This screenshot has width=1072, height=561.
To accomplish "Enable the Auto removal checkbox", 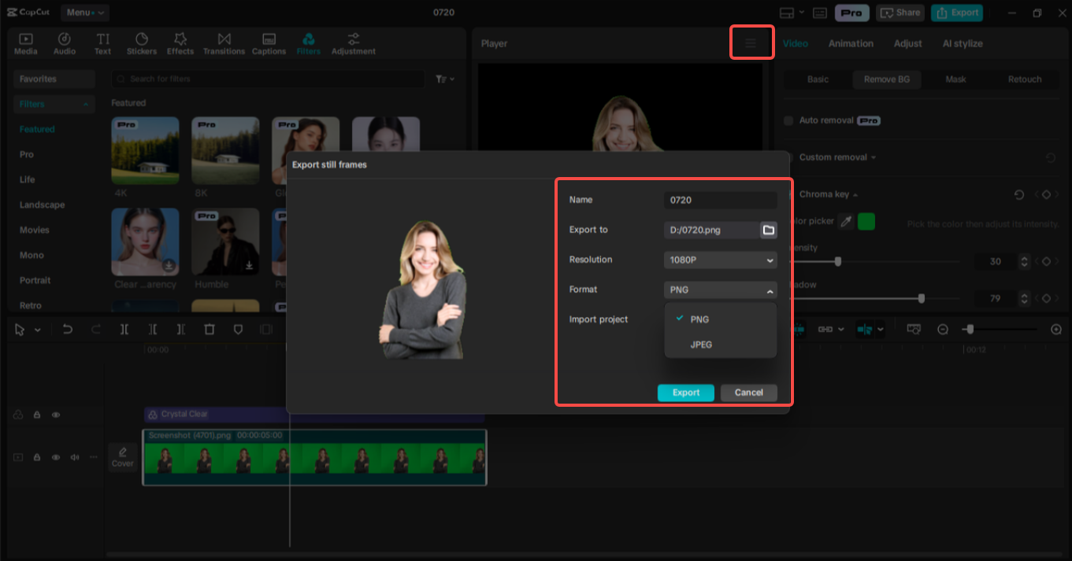I will (788, 120).
